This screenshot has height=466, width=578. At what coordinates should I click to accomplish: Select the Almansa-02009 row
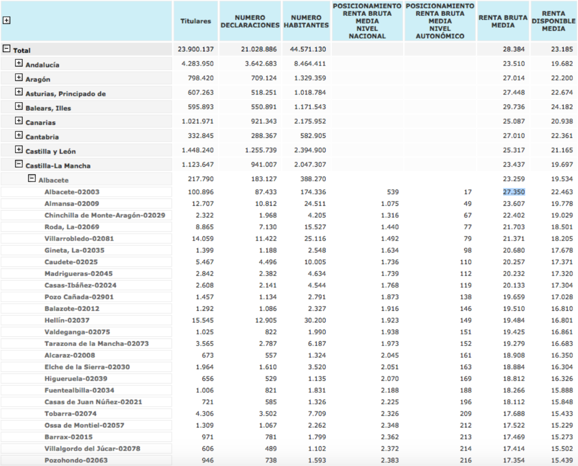coord(87,203)
